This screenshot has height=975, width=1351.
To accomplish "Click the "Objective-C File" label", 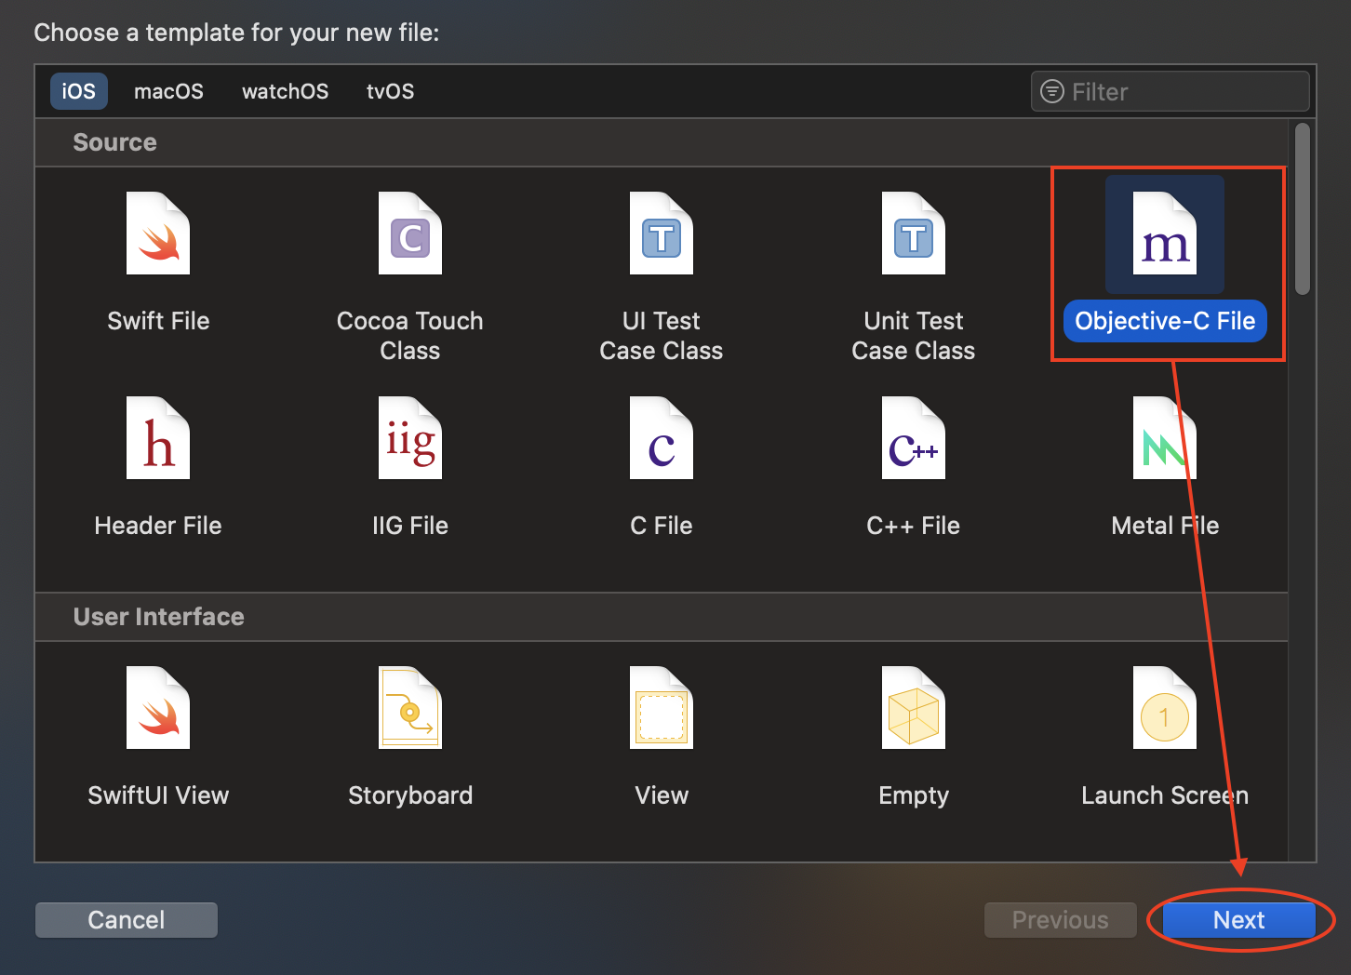I will (x=1165, y=321).
